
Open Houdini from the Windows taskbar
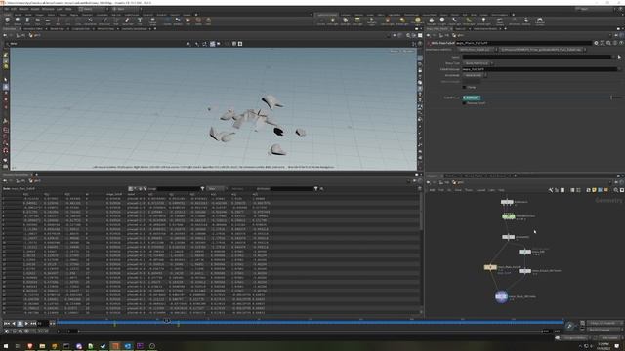click(115, 346)
